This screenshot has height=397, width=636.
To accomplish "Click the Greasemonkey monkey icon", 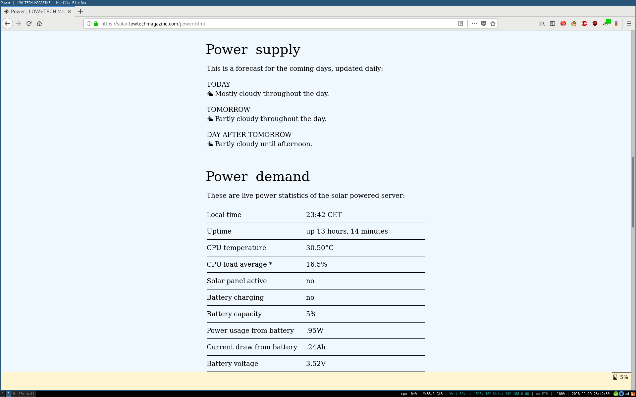I will point(574,23).
